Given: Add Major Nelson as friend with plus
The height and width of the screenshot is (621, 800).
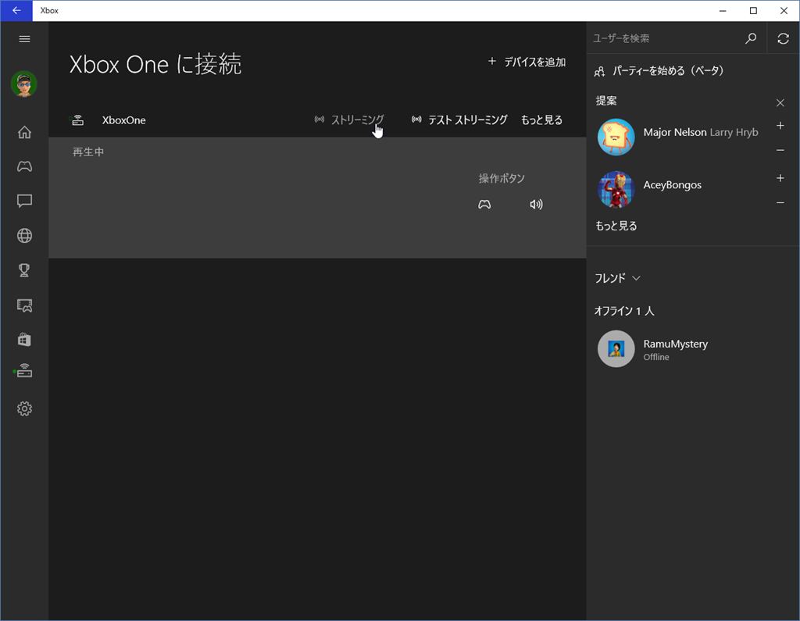Looking at the screenshot, I should [x=780, y=126].
